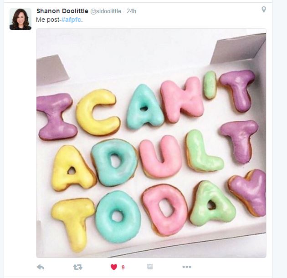Click the red heart icon

click(x=114, y=267)
